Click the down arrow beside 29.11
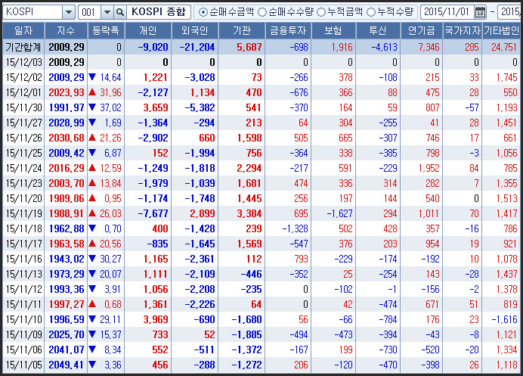This screenshot has width=523, height=376. [x=92, y=319]
